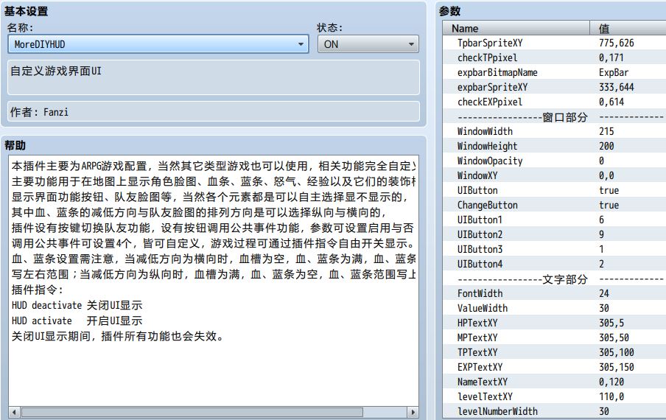Click the help text right scroll arrow
Image resolution: width=666 pixels, height=420 pixels.
tap(413, 412)
